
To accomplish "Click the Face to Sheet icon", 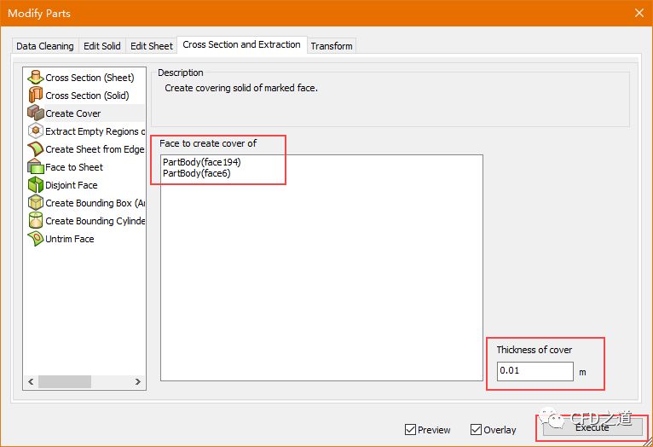I will tap(36, 167).
